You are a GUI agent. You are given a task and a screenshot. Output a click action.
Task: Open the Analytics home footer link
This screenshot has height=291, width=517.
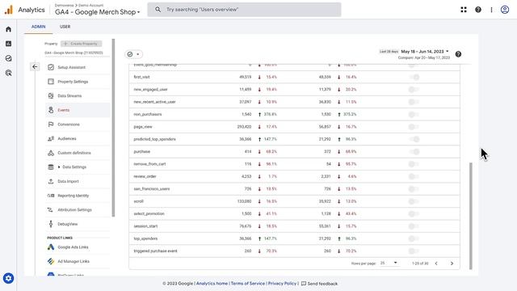[x=212, y=284]
